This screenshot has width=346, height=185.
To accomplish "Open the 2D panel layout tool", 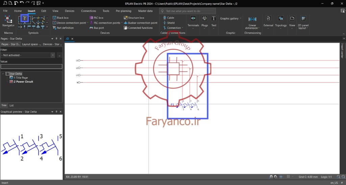I will point(303,23).
